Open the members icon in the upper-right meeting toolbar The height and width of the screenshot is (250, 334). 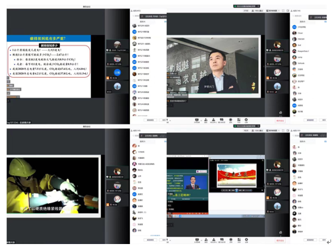[x=213, y=119]
